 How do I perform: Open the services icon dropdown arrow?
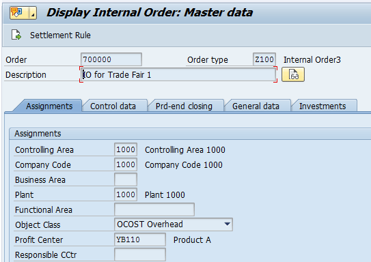point(33,13)
